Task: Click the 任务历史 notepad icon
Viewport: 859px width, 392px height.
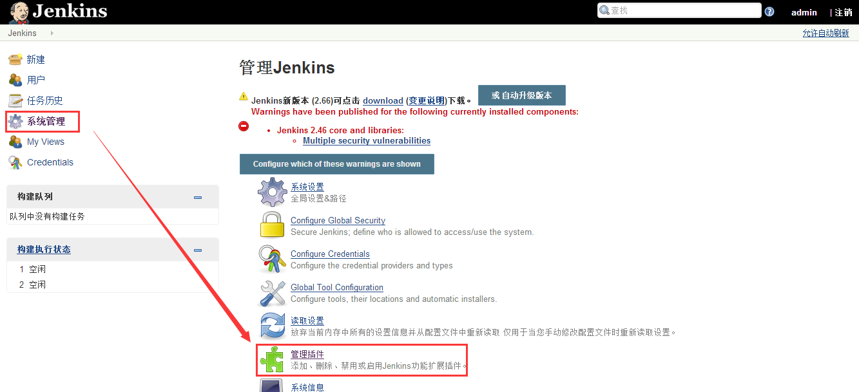Action: click(x=15, y=100)
